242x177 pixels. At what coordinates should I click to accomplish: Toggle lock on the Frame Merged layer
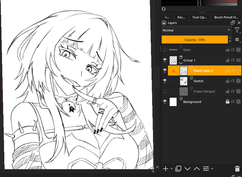(x=227, y=91)
